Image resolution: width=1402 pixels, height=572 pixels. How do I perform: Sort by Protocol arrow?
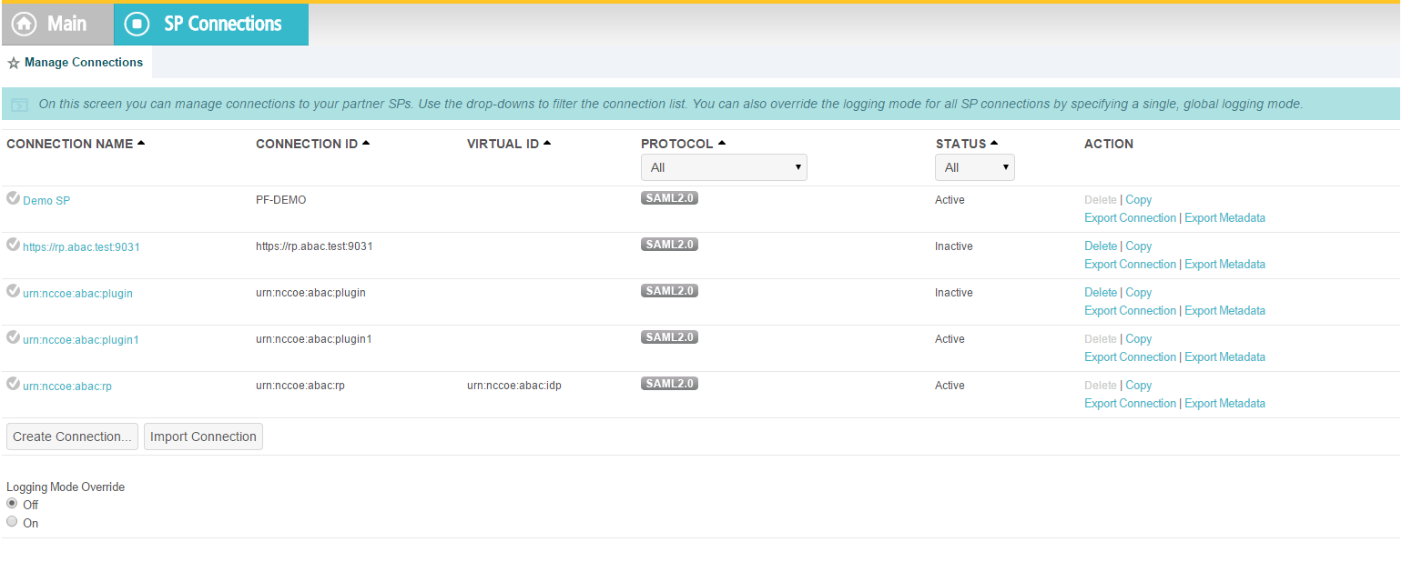tap(721, 143)
